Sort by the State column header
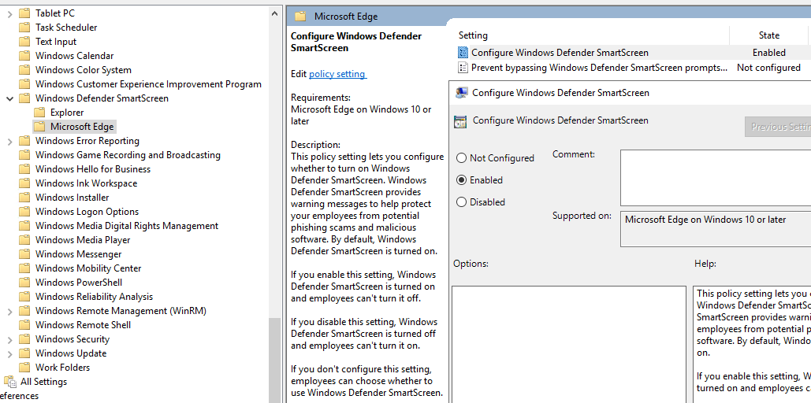Viewport: 811px width, 403px height. pos(769,35)
